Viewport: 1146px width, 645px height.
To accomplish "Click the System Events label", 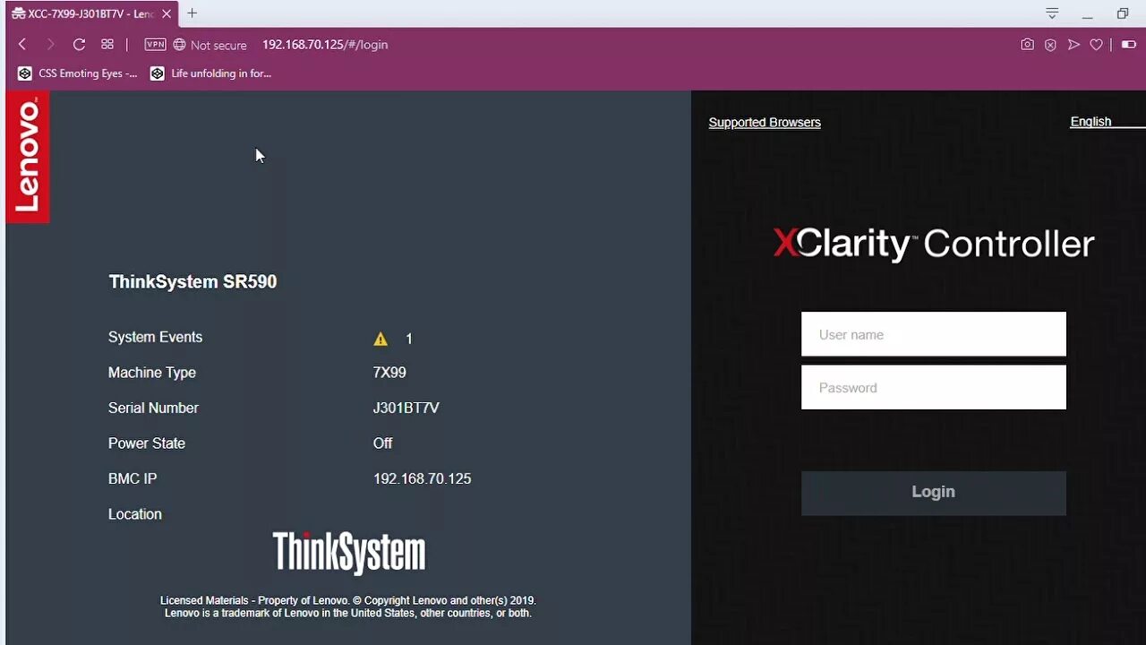I will tap(155, 337).
